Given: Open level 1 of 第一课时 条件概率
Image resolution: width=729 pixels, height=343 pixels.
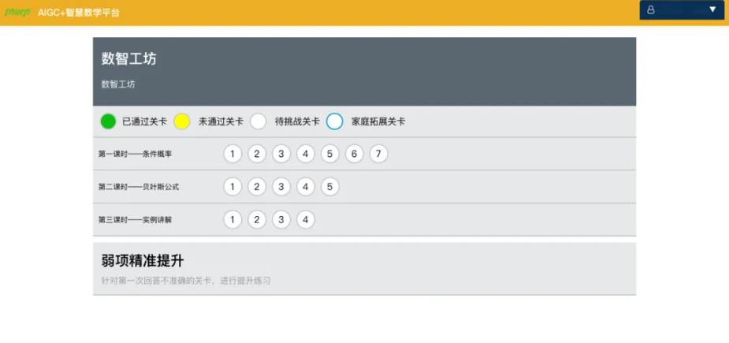Looking at the screenshot, I should [232, 154].
